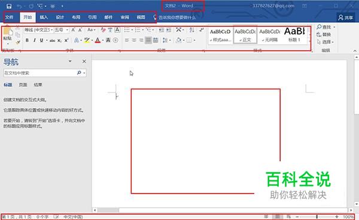
Task: Show Results (结果) in navigation pane
Action: [38, 85]
